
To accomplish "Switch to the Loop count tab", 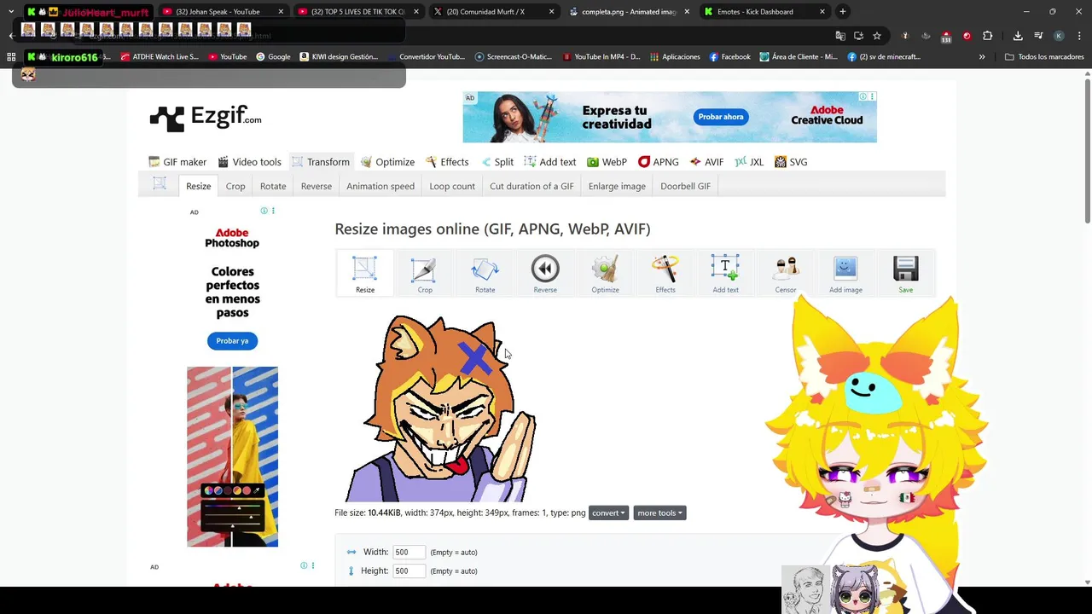I will click(x=452, y=186).
